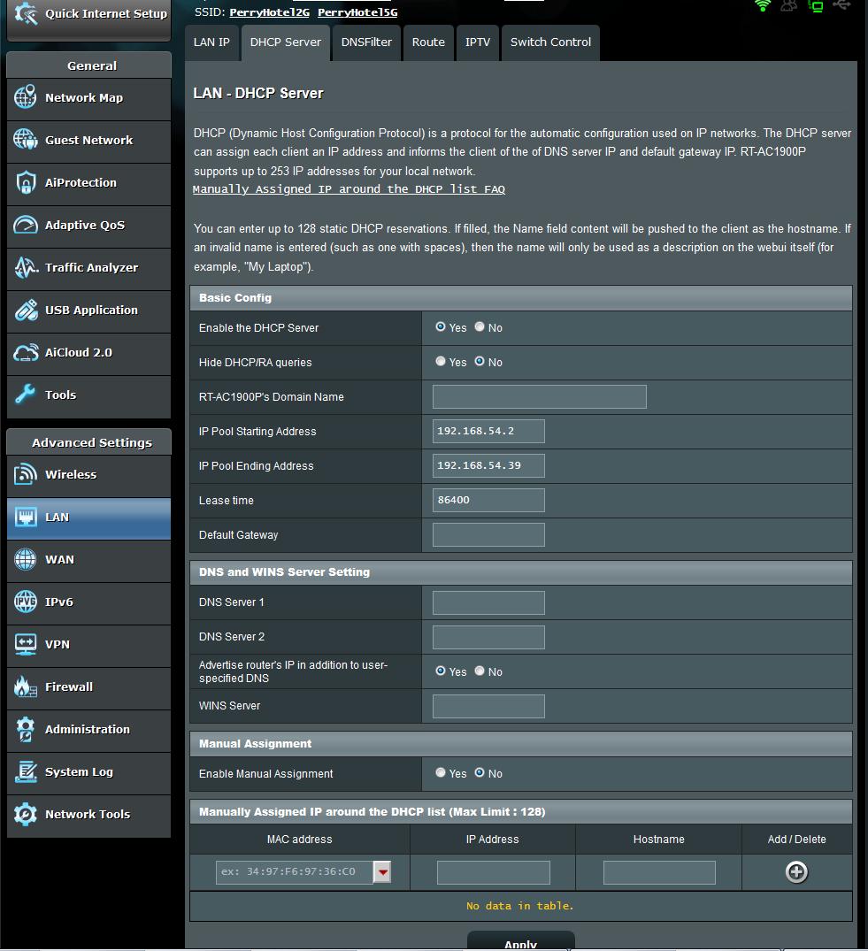Click the IPv6 globe icon
Screen dimensions: 868x951
click(26, 602)
